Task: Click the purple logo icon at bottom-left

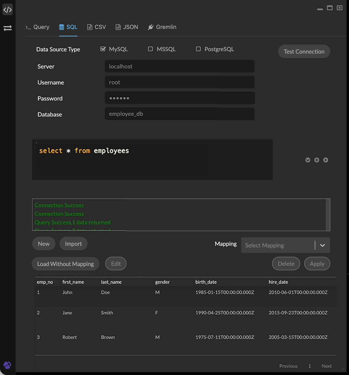Action: tap(7, 365)
